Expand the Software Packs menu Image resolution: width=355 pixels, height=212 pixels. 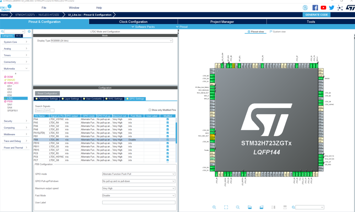click(x=143, y=27)
